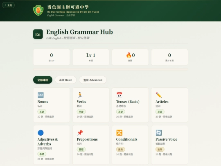The height and width of the screenshot is (166, 221).
Task: Select the Advanced filter tab
Action: pos(93,80)
